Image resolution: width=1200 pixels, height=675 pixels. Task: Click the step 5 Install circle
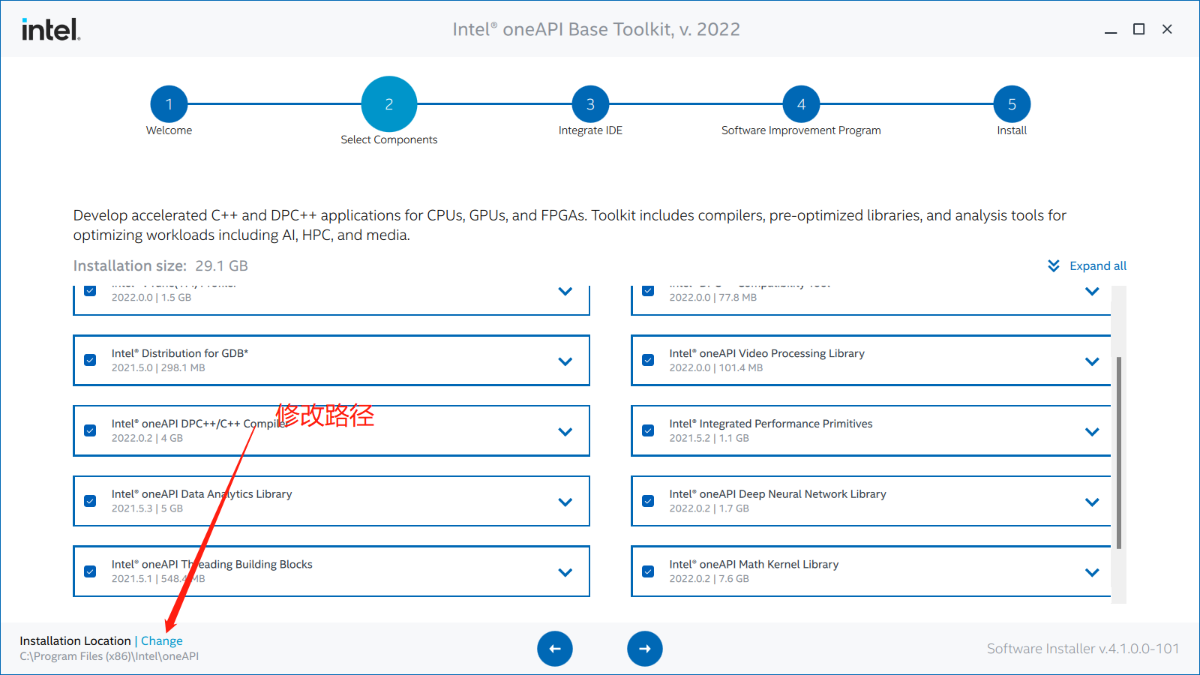[x=1012, y=104]
